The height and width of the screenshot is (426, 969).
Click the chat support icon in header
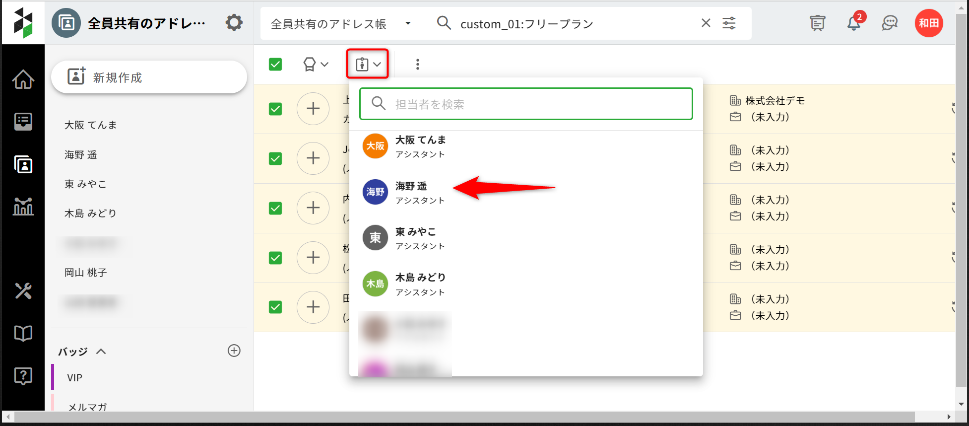point(890,23)
